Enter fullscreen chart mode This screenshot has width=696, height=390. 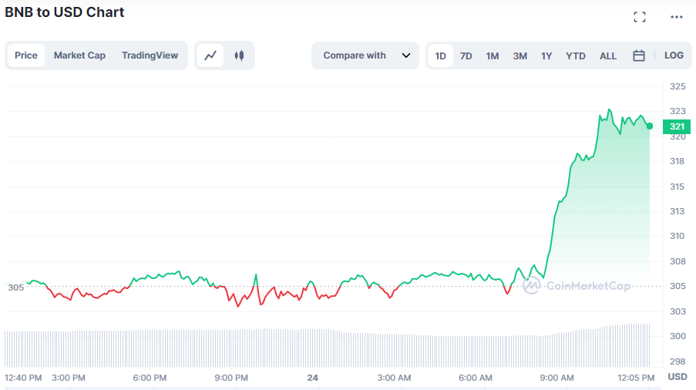639,17
